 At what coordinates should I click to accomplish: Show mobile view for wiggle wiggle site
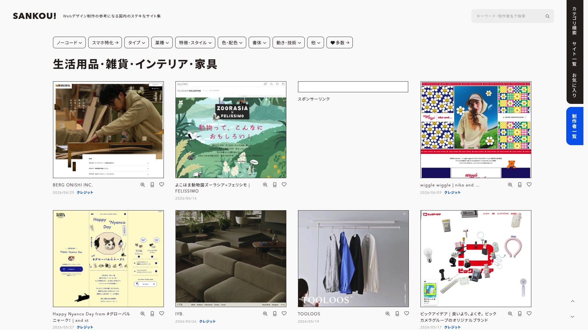tap(520, 185)
